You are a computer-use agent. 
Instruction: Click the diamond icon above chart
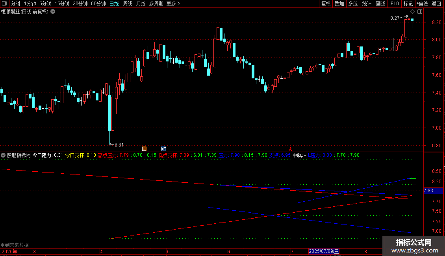pos(413,12)
